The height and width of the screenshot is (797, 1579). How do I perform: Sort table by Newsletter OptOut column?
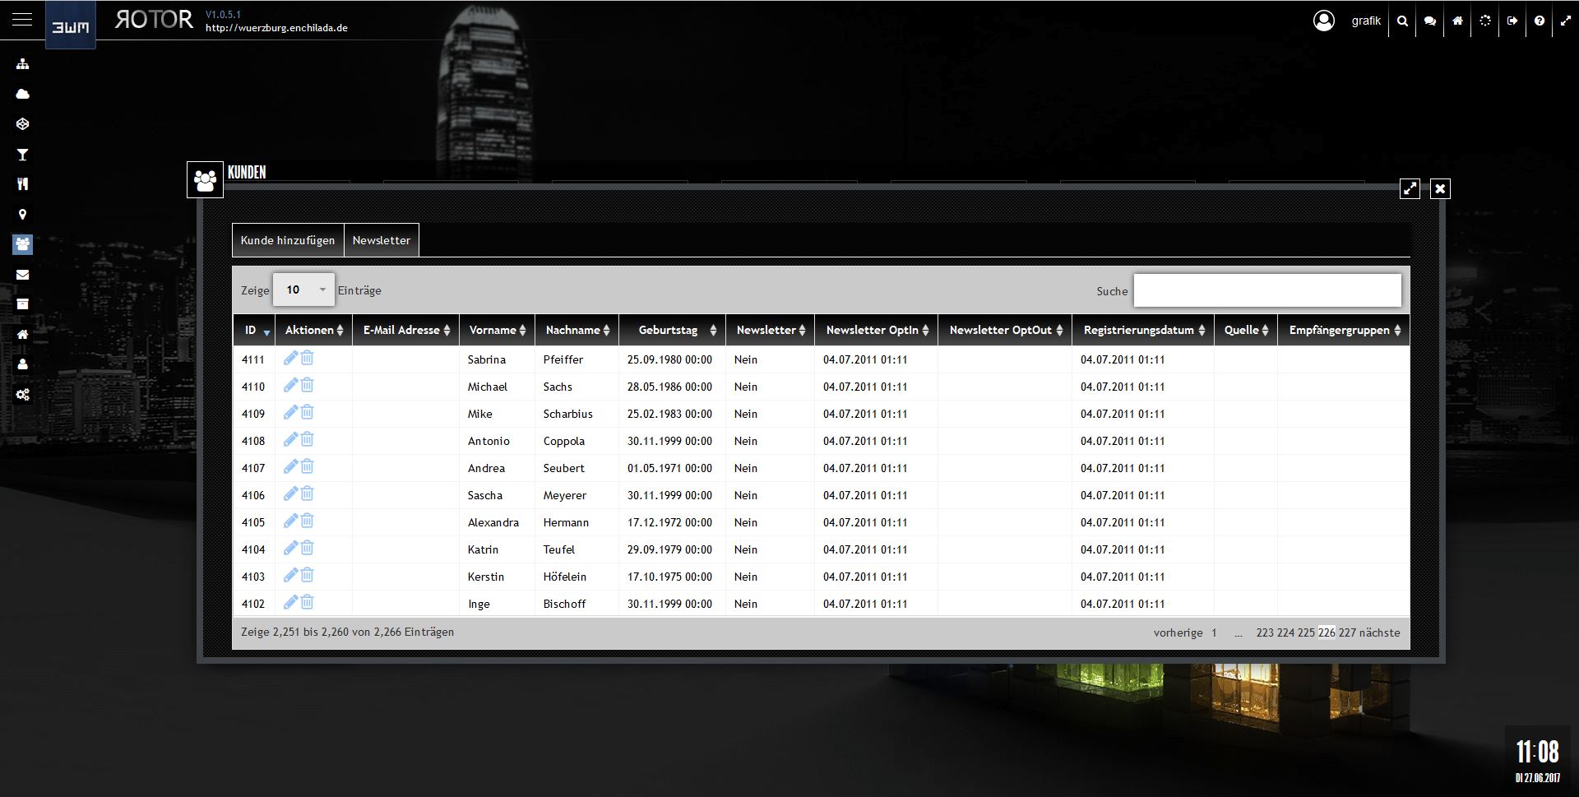pyautogui.click(x=1005, y=330)
